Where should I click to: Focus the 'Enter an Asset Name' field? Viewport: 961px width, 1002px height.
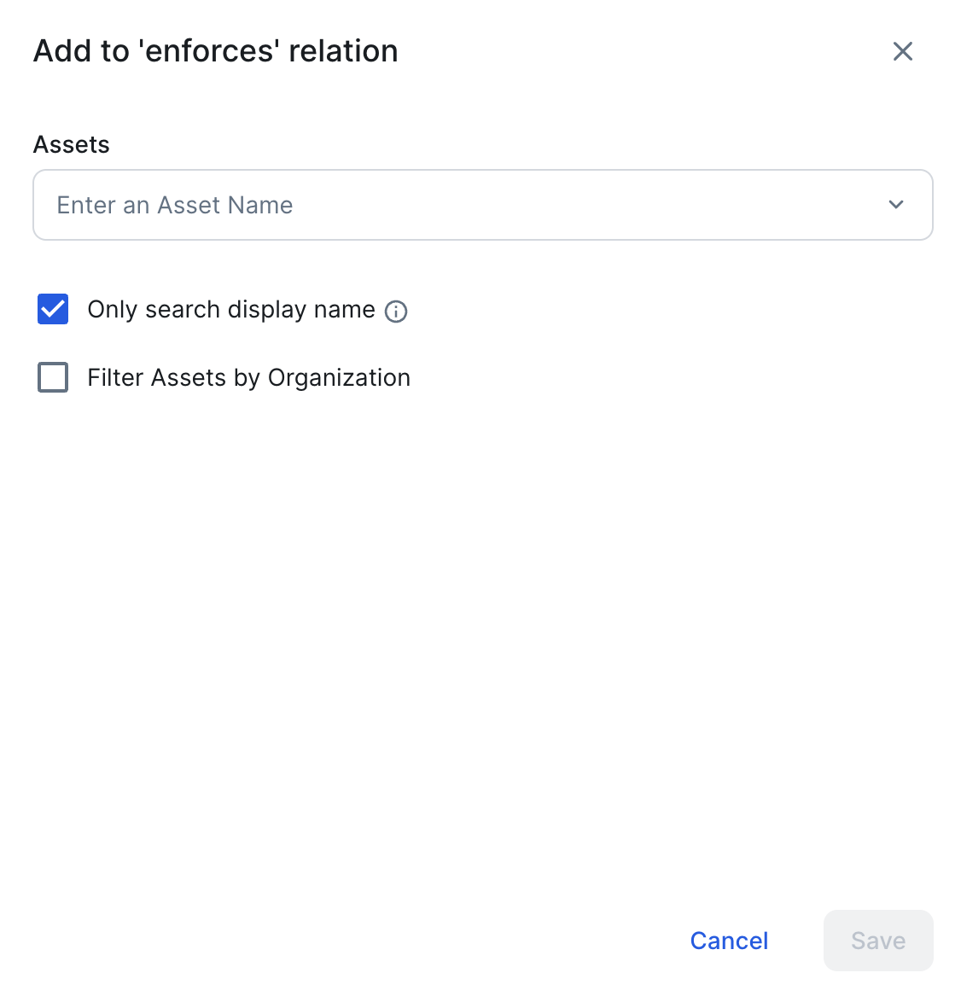pyautogui.click(x=483, y=205)
